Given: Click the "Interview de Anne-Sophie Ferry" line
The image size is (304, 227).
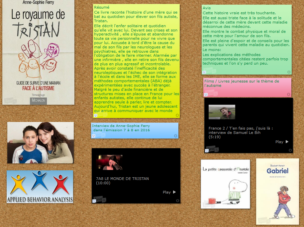Looking at the screenshot, I should (121, 126).
